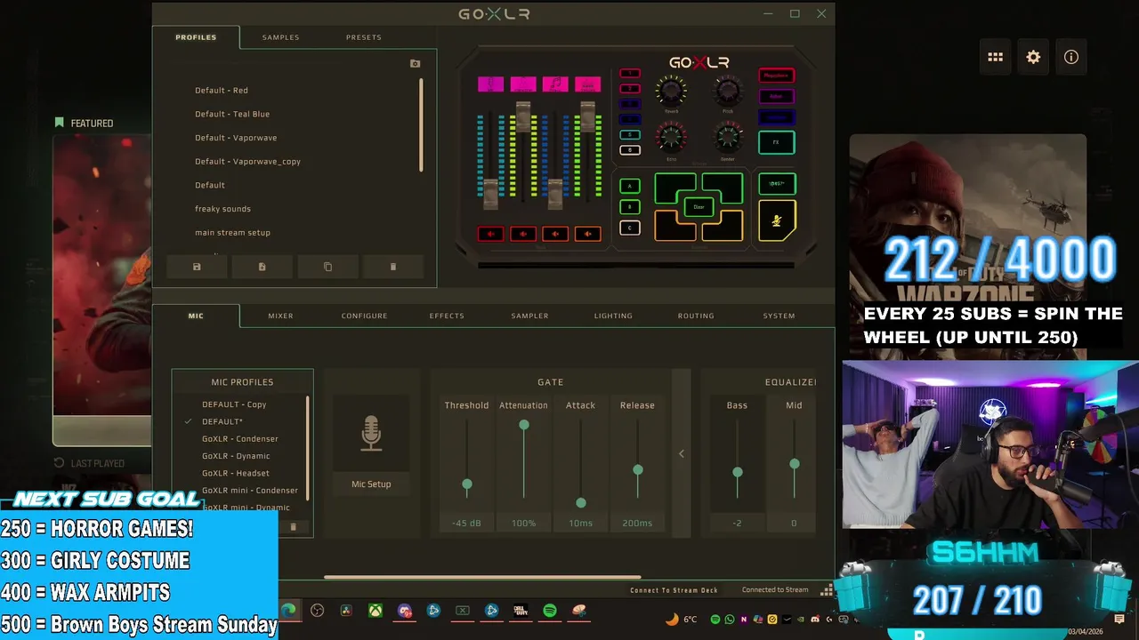Screen dimensions: 1139x640
Task: Click the top-left sample pad
Action: click(x=673, y=186)
